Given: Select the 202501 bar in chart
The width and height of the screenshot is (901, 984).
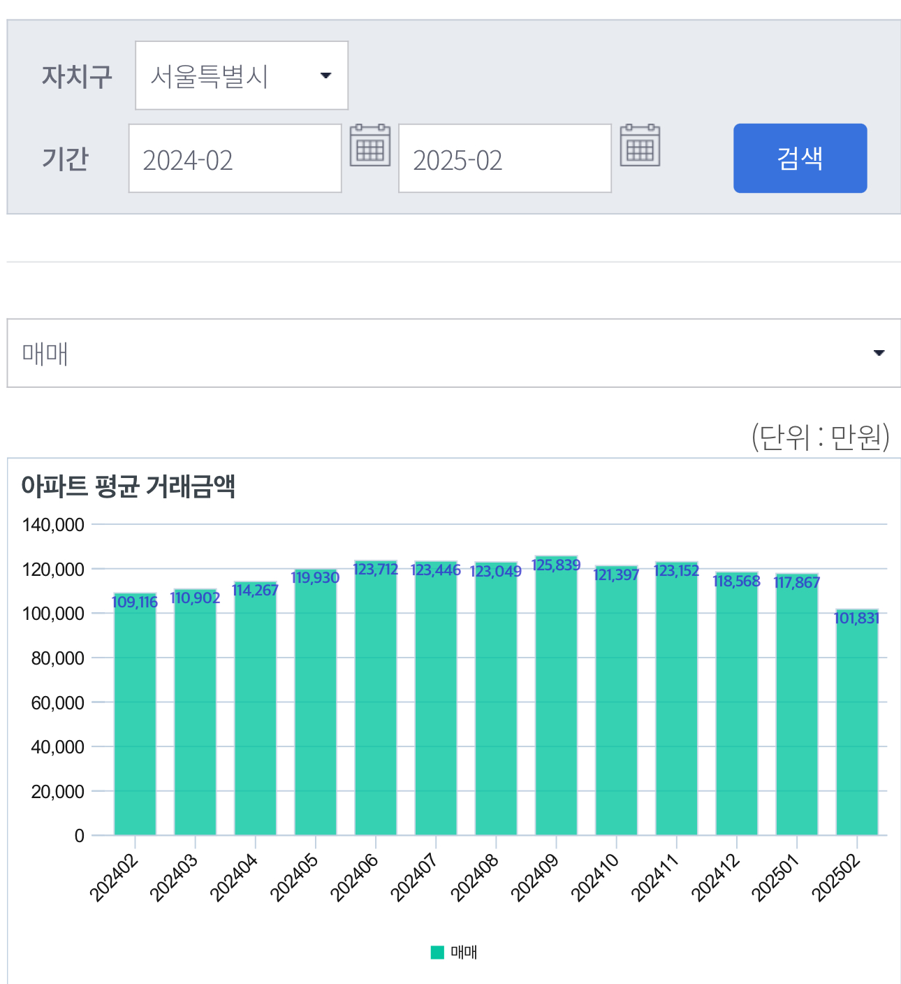Looking at the screenshot, I should click(x=797, y=704).
